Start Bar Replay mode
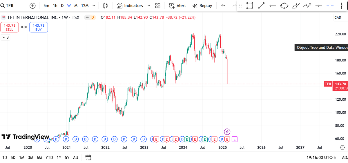The image size is (348, 163). 202,6
